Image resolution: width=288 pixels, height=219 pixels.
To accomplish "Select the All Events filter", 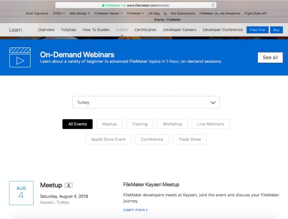I will pos(77,124).
